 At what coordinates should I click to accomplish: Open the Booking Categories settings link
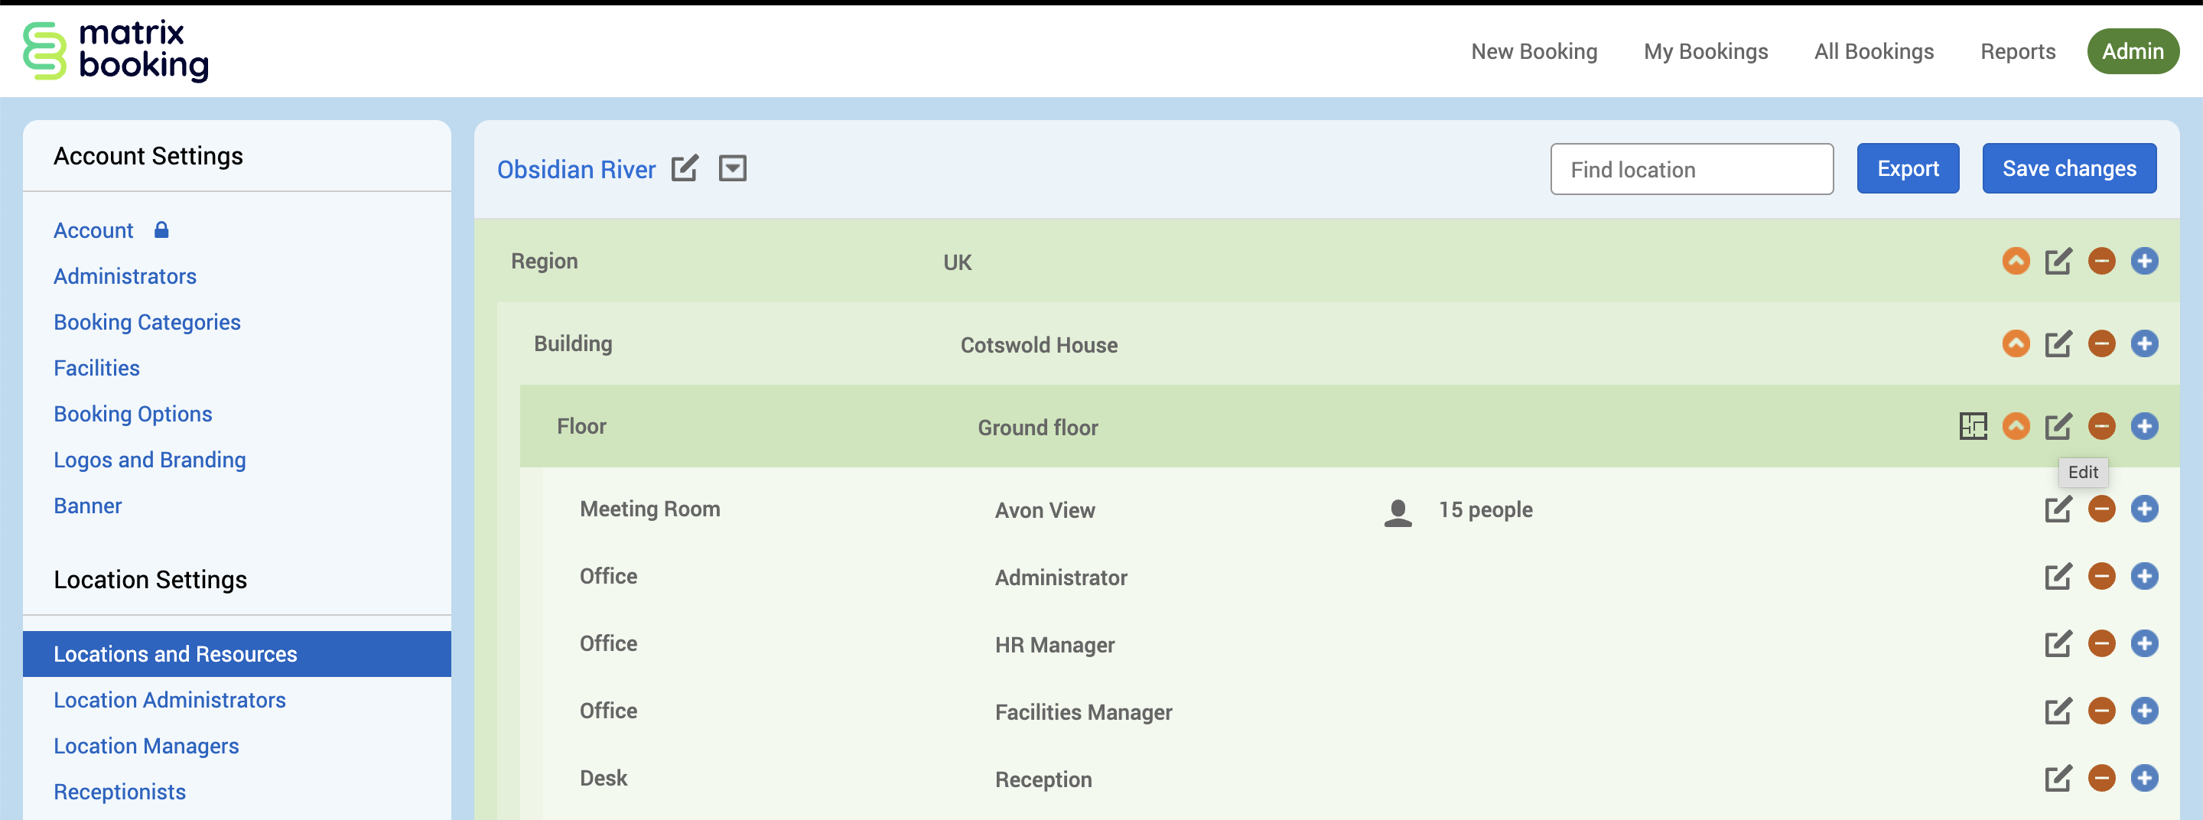[147, 322]
